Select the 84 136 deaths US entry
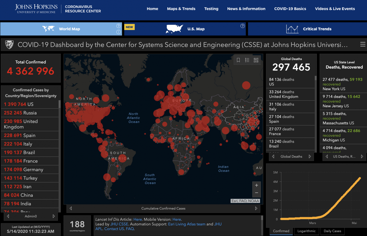The image size is (367, 236). click(290, 82)
